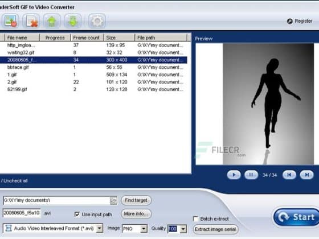Select the http_imgloa... file row

coord(93,45)
